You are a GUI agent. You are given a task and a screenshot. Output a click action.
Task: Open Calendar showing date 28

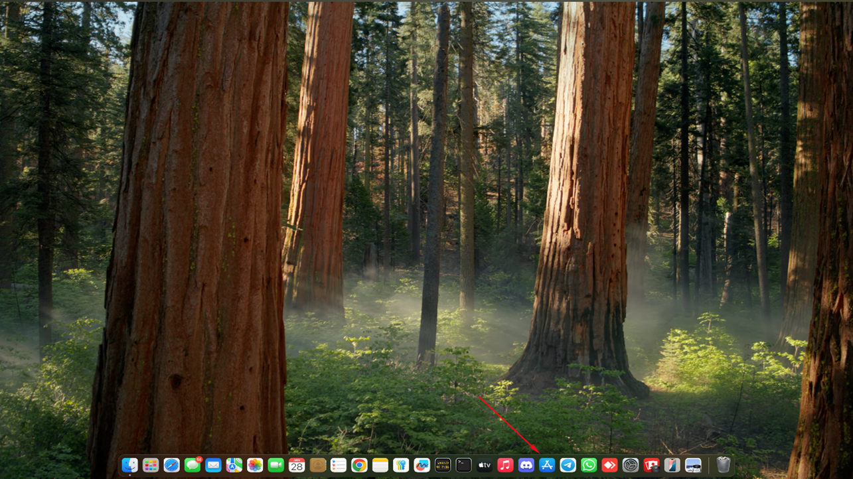point(297,465)
